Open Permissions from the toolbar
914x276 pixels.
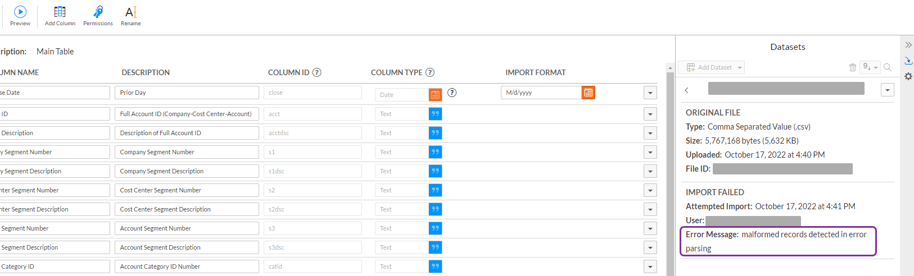point(98,12)
